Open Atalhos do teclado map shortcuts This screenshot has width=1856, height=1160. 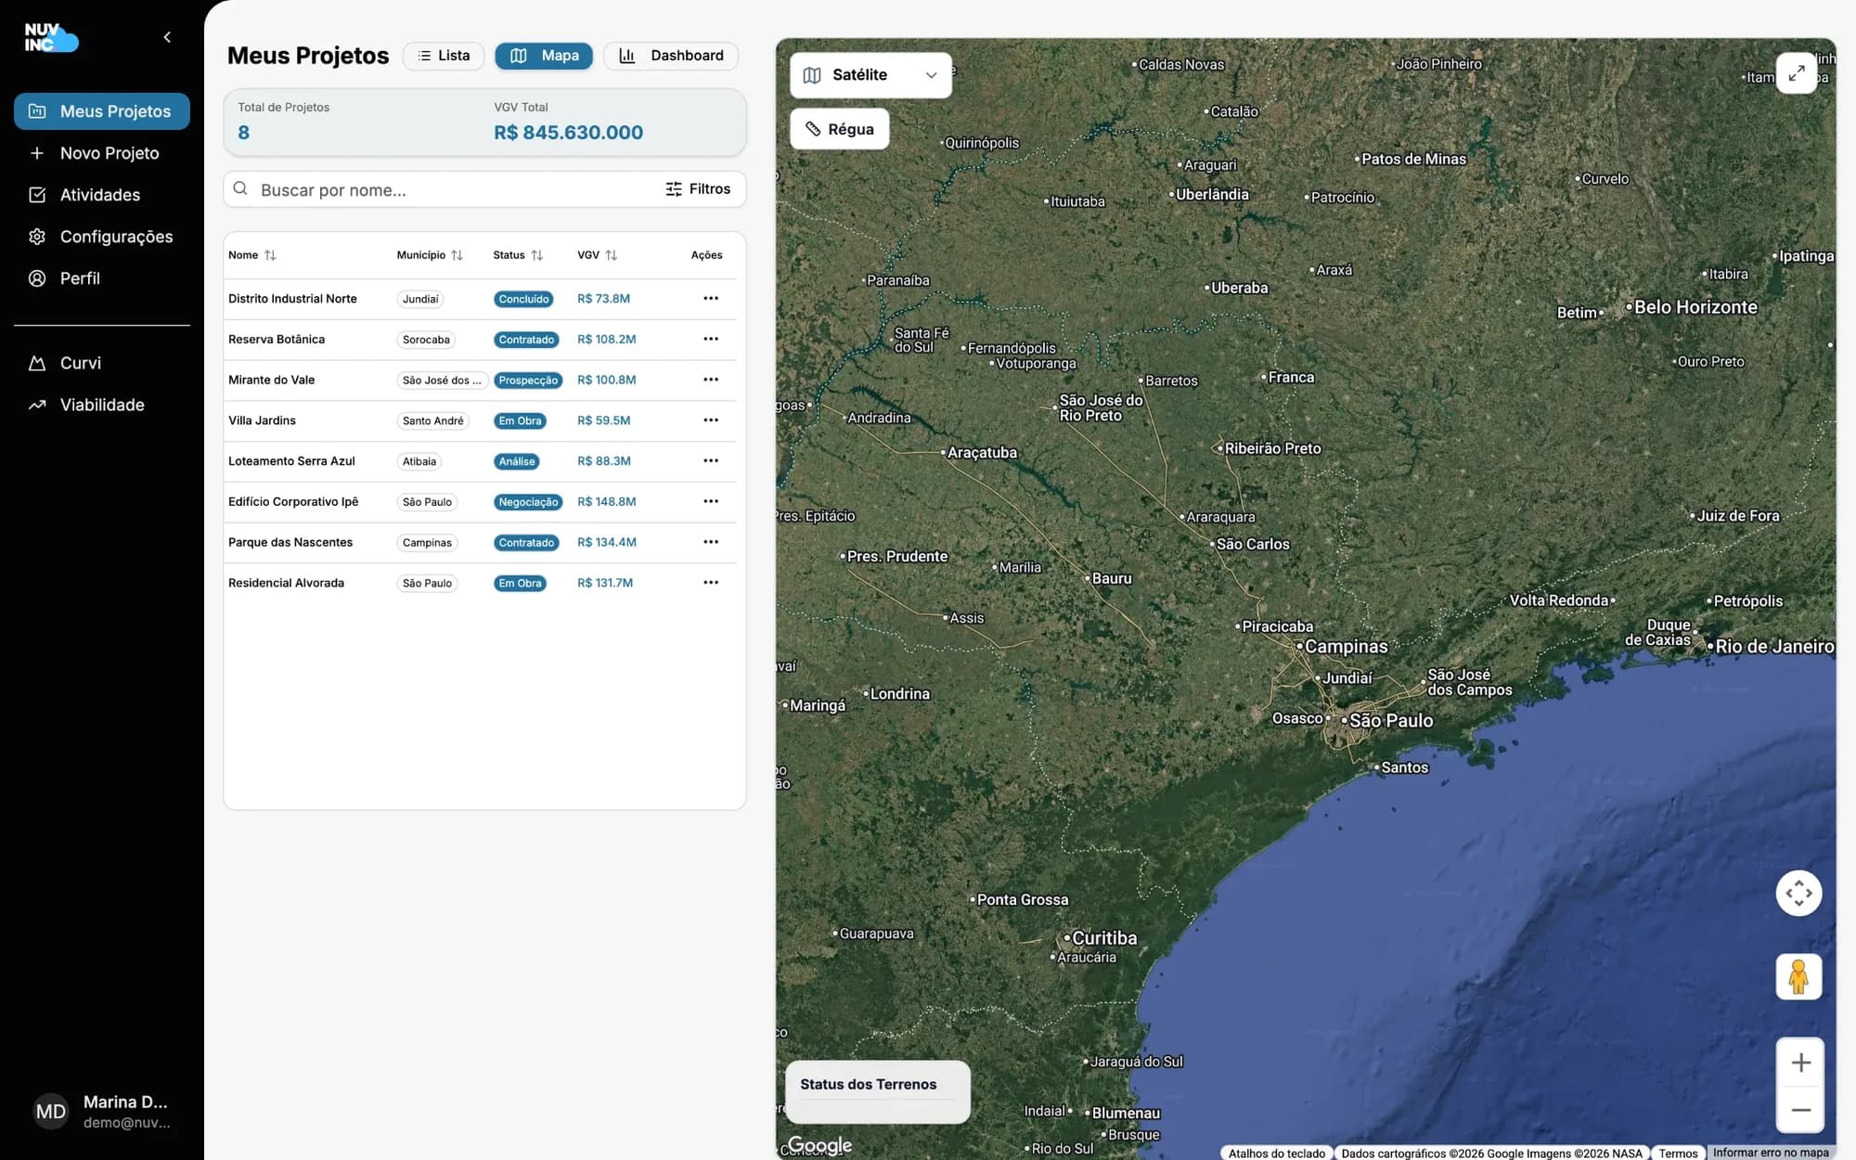(x=1277, y=1154)
